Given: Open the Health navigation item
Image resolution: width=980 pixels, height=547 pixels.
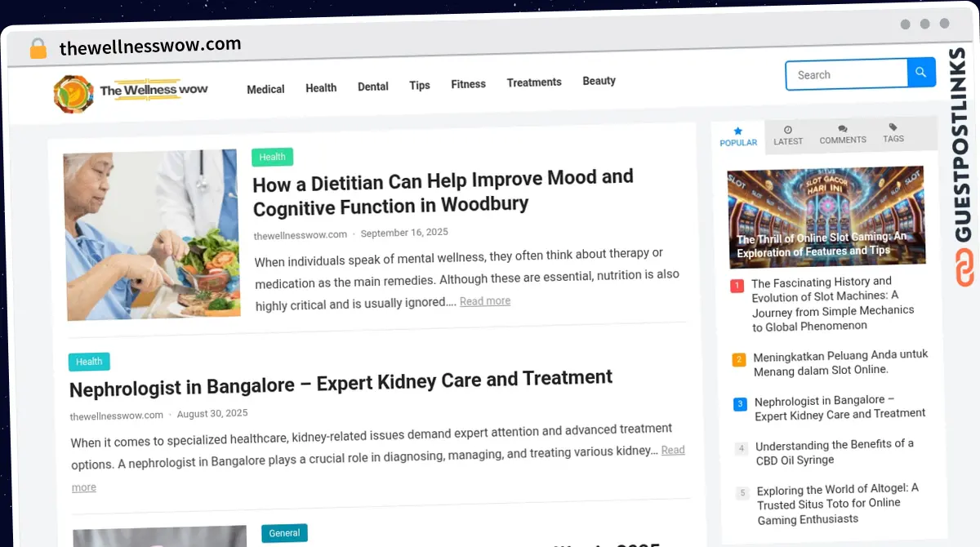Looking at the screenshot, I should 321,87.
